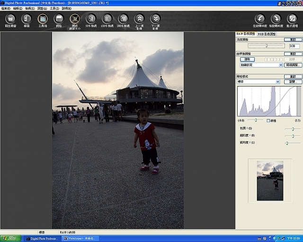Toggle the 工具箱 tool palette icon

(x=43, y=19)
